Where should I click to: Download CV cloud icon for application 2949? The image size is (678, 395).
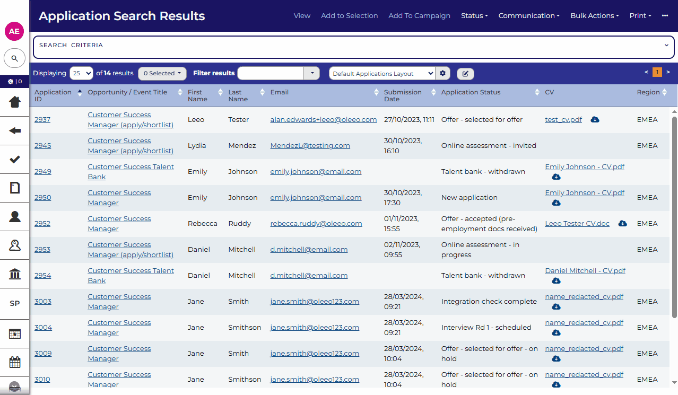(556, 177)
